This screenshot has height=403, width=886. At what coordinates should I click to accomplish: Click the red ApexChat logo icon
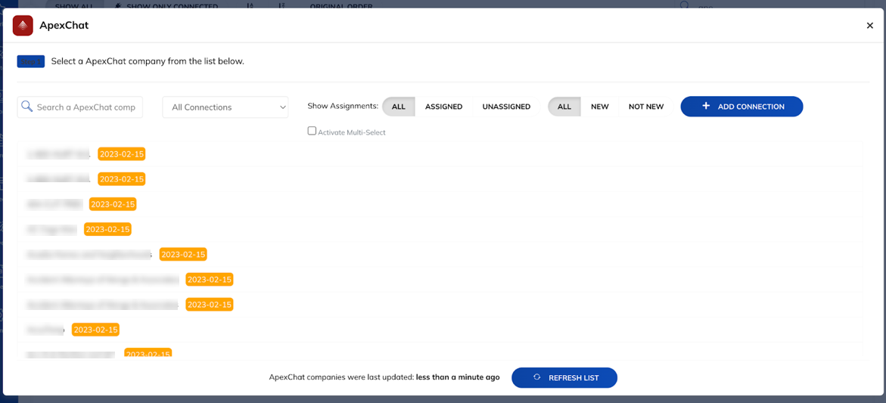click(23, 26)
